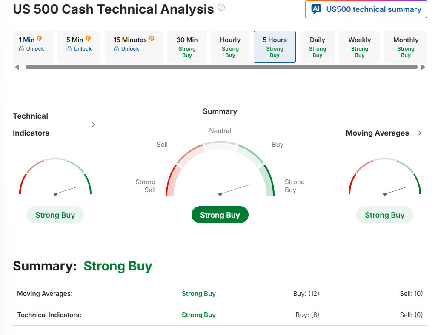Screen dimensions: 441x335
Task: Click the horizontal timeframe scrollbar track
Action: [221, 67]
